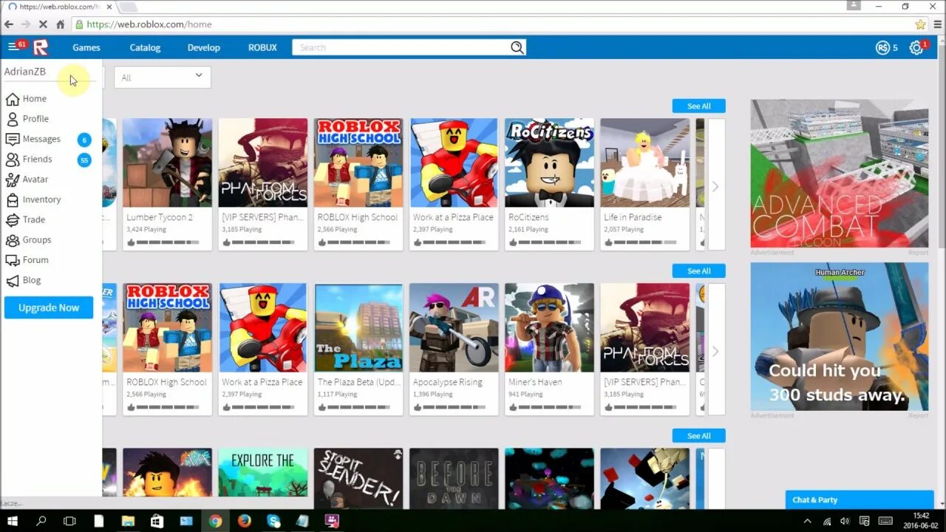Open the Chat & Party panel
This screenshot has width=946, height=532.
coord(860,499)
